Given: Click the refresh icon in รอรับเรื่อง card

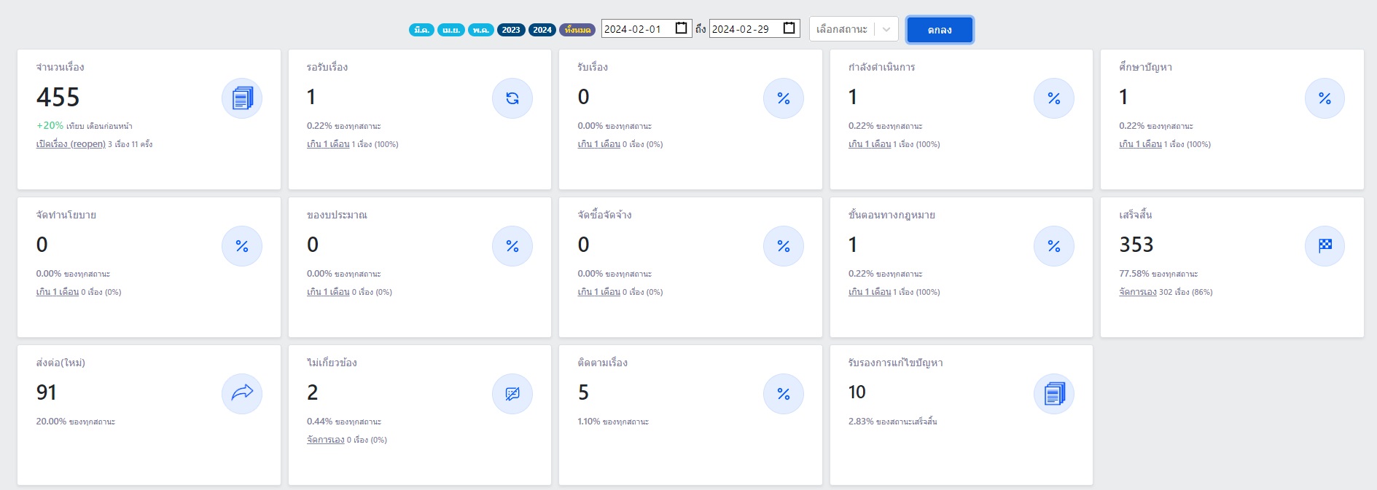Looking at the screenshot, I should [512, 98].
